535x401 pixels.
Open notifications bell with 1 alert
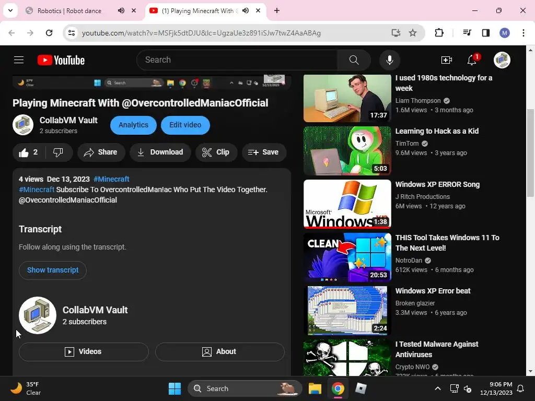point(472,60)
